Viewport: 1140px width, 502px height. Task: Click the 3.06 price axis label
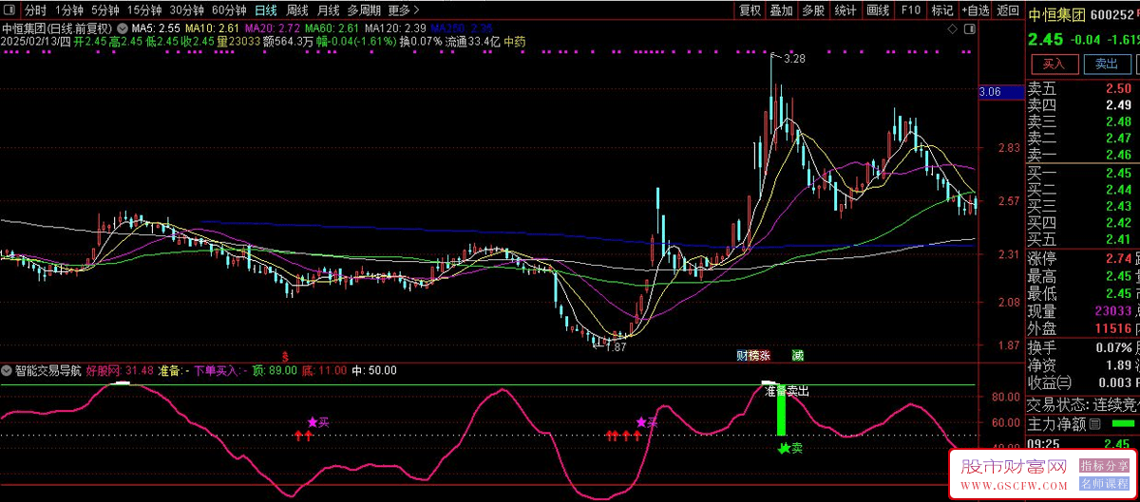click(990, 92)
